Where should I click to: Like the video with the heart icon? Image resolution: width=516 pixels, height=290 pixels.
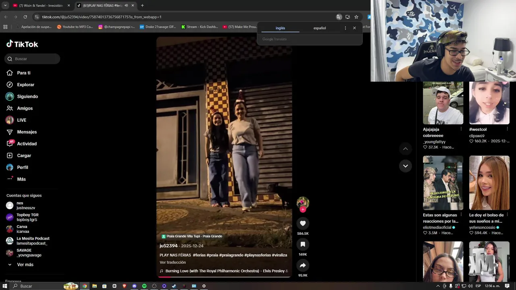pos(303,223)
